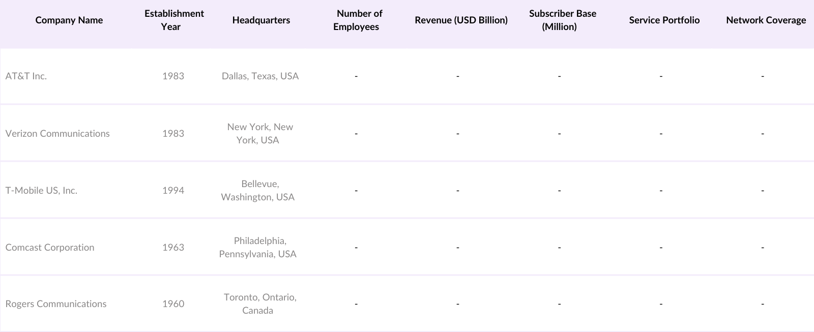Click the Company Name column header
The image size is (814, 332).
[69, 20]
